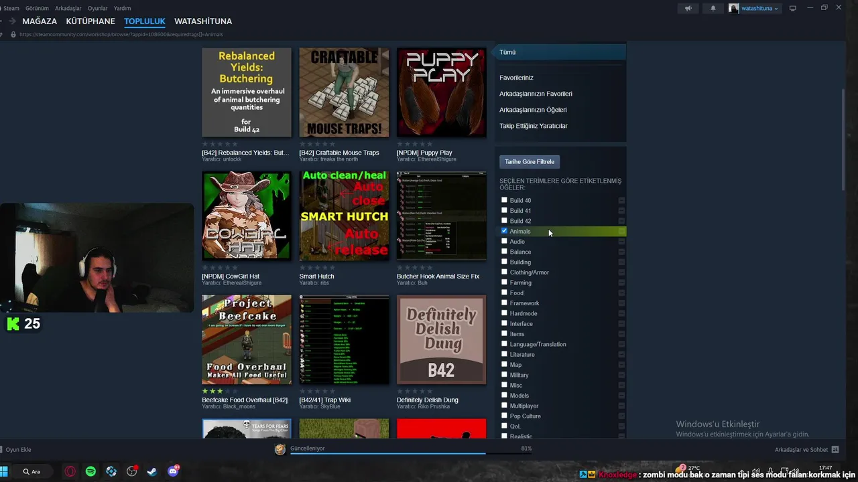
Task: Open Arkadaşlarınızın Öğeleri link
Action: pyautogui.click(x=533, y=110)
